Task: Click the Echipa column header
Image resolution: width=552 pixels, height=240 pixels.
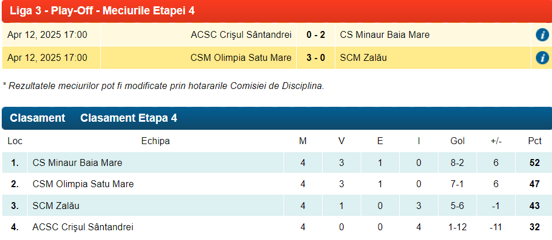Action: click(x=156, y=141)
